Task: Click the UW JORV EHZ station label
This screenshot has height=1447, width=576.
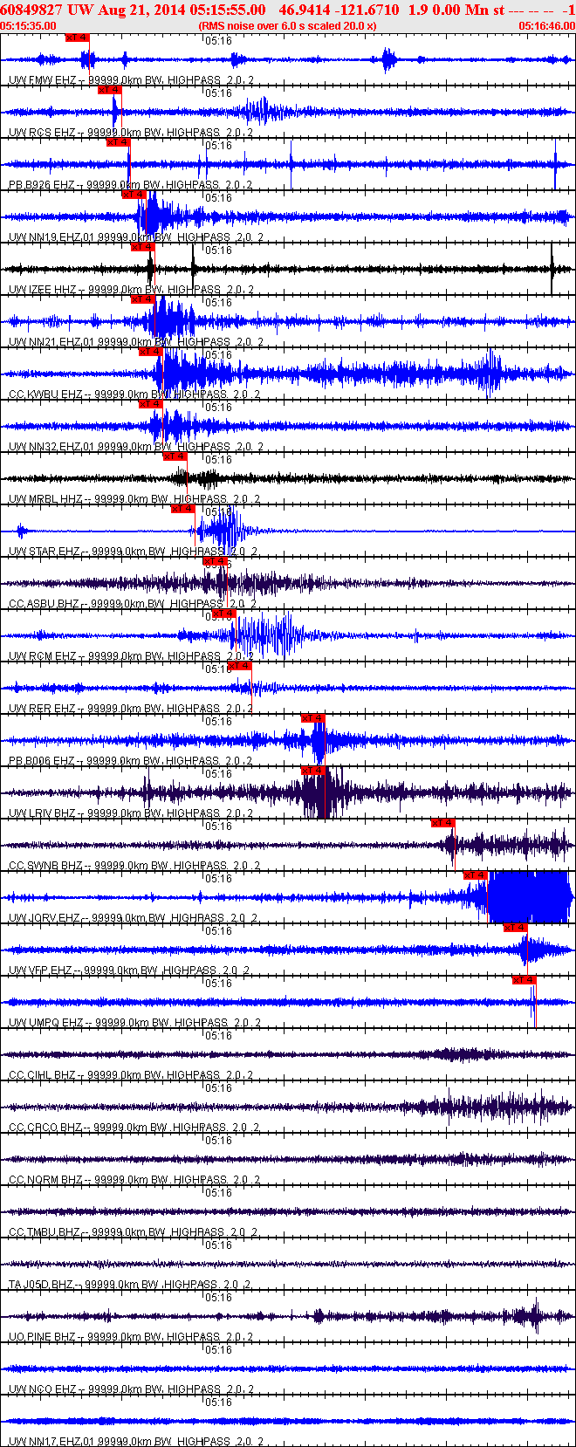Action: pyautogui.click(x=45, y=918)
